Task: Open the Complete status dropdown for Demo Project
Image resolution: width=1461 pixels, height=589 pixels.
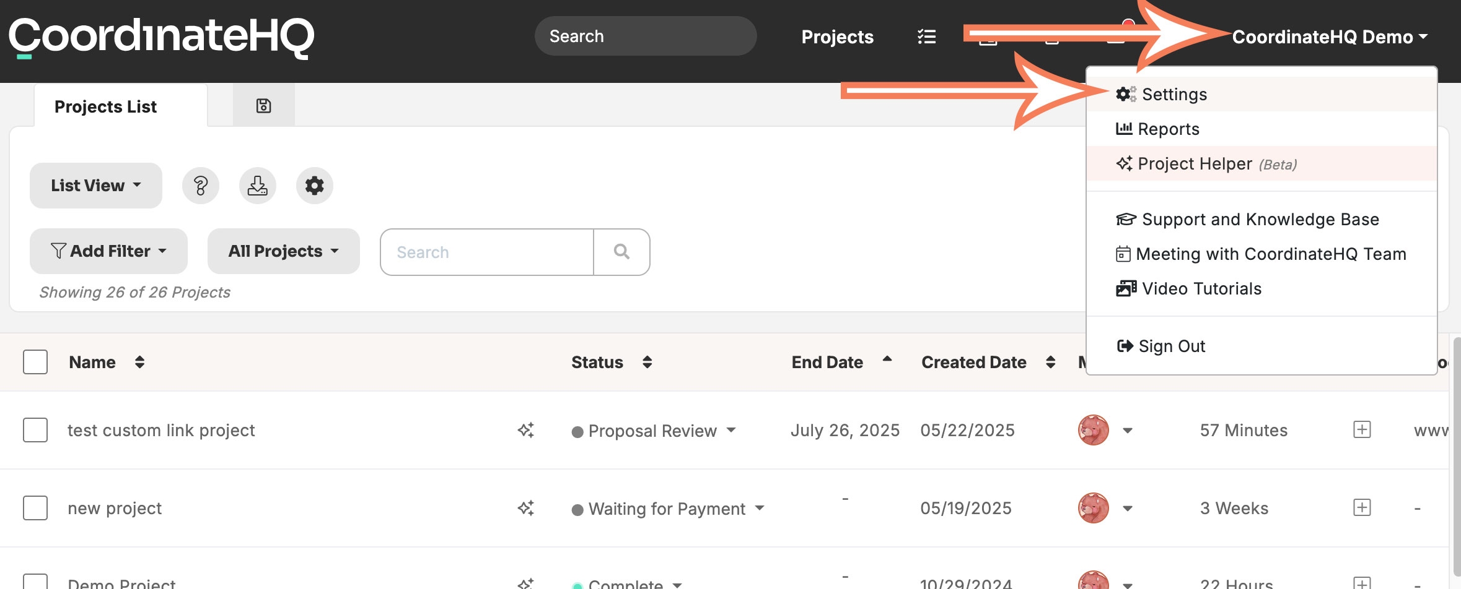Action: 627,583
